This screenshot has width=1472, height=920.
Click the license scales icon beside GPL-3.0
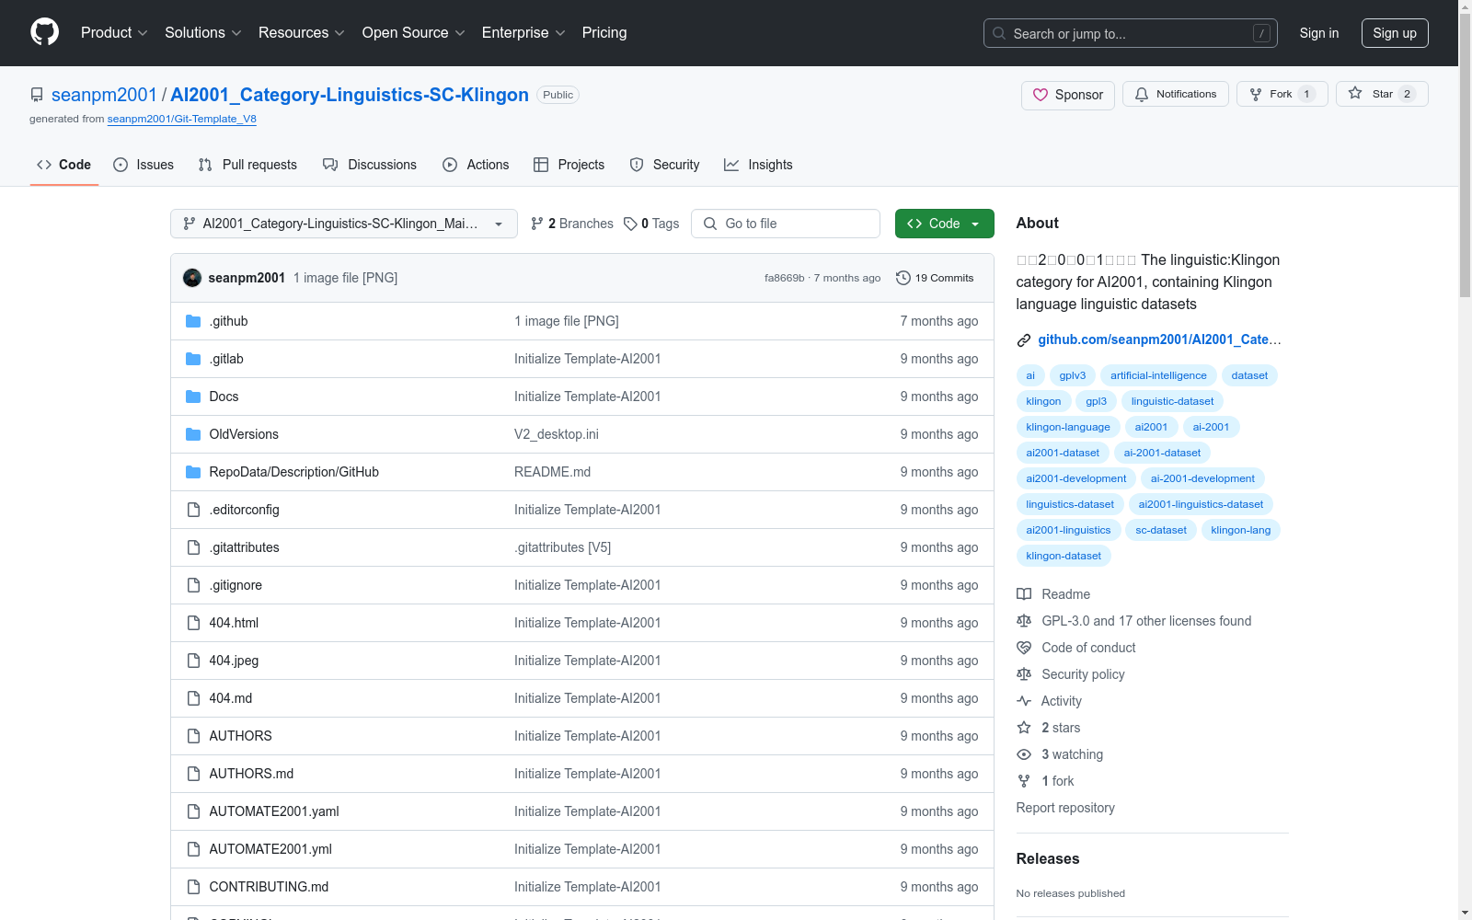pos(1024,621)
